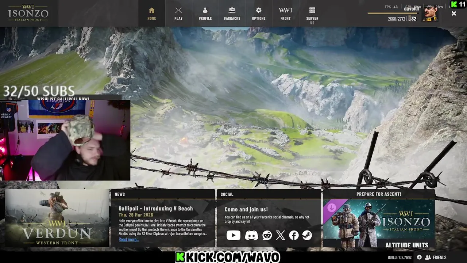Switch to the WWI Front tab
The height and width of the screenshot is (263, 467).
[x=285, y=14]
